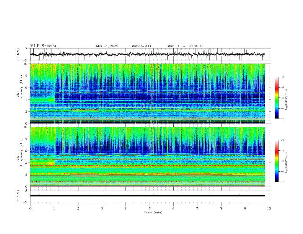Image resolution: width=303 pixels, height=234 pixels.
Task: Click the log(PSD) label beside ch.1 color bar
Action: pos(286,100)
